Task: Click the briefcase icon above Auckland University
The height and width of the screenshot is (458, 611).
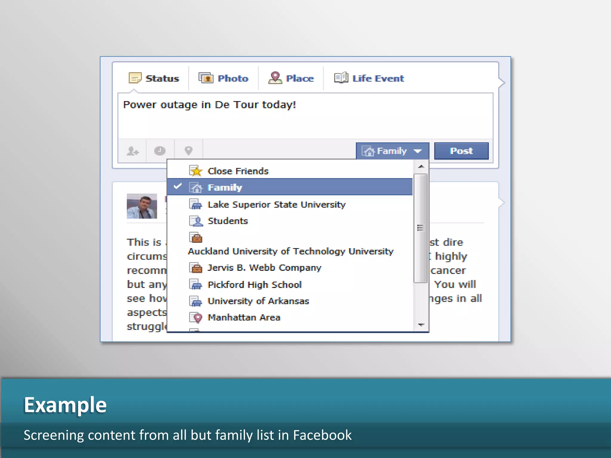Action: [x=196, y=238]
